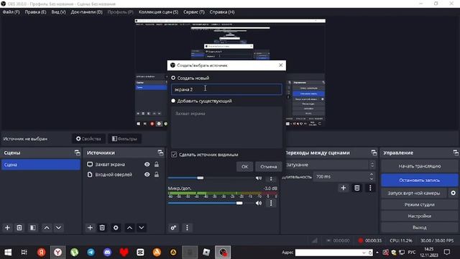Delete selected scene with trash icon
This screenshot has height=259, width=460.
click(19, 227)
